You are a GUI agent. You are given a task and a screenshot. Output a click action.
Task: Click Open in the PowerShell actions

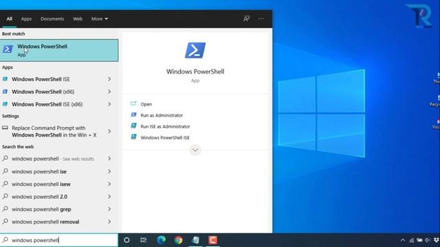(146, 104)
